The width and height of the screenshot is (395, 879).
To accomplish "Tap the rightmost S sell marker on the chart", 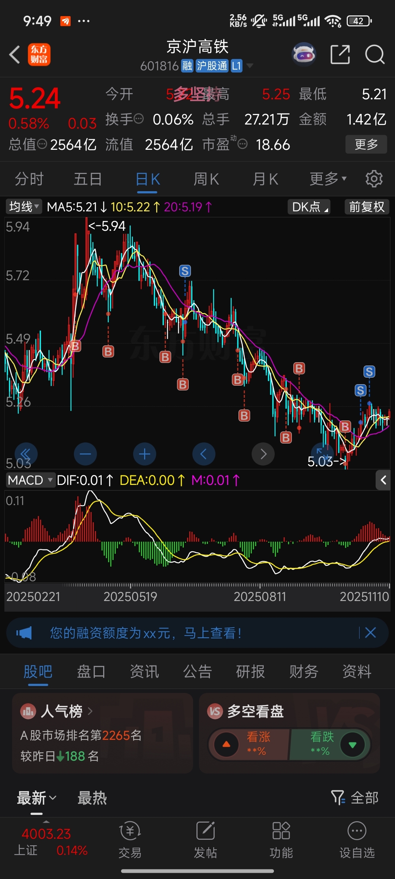I will click(x=369, y=372).
